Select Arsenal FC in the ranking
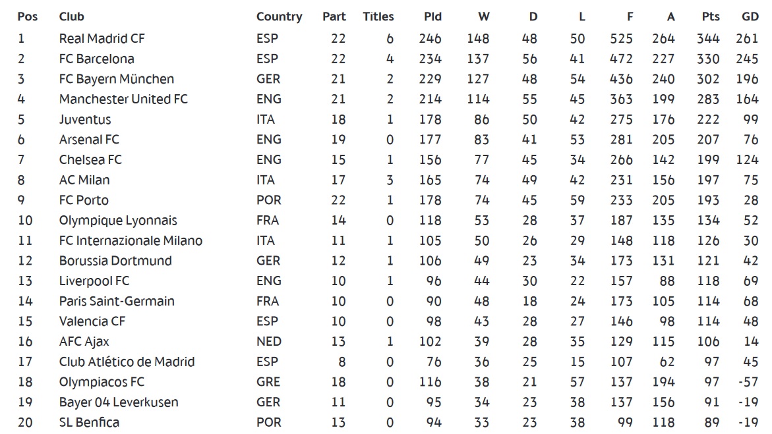This screenshot has width=772, height=434. [x=89, y=140]
